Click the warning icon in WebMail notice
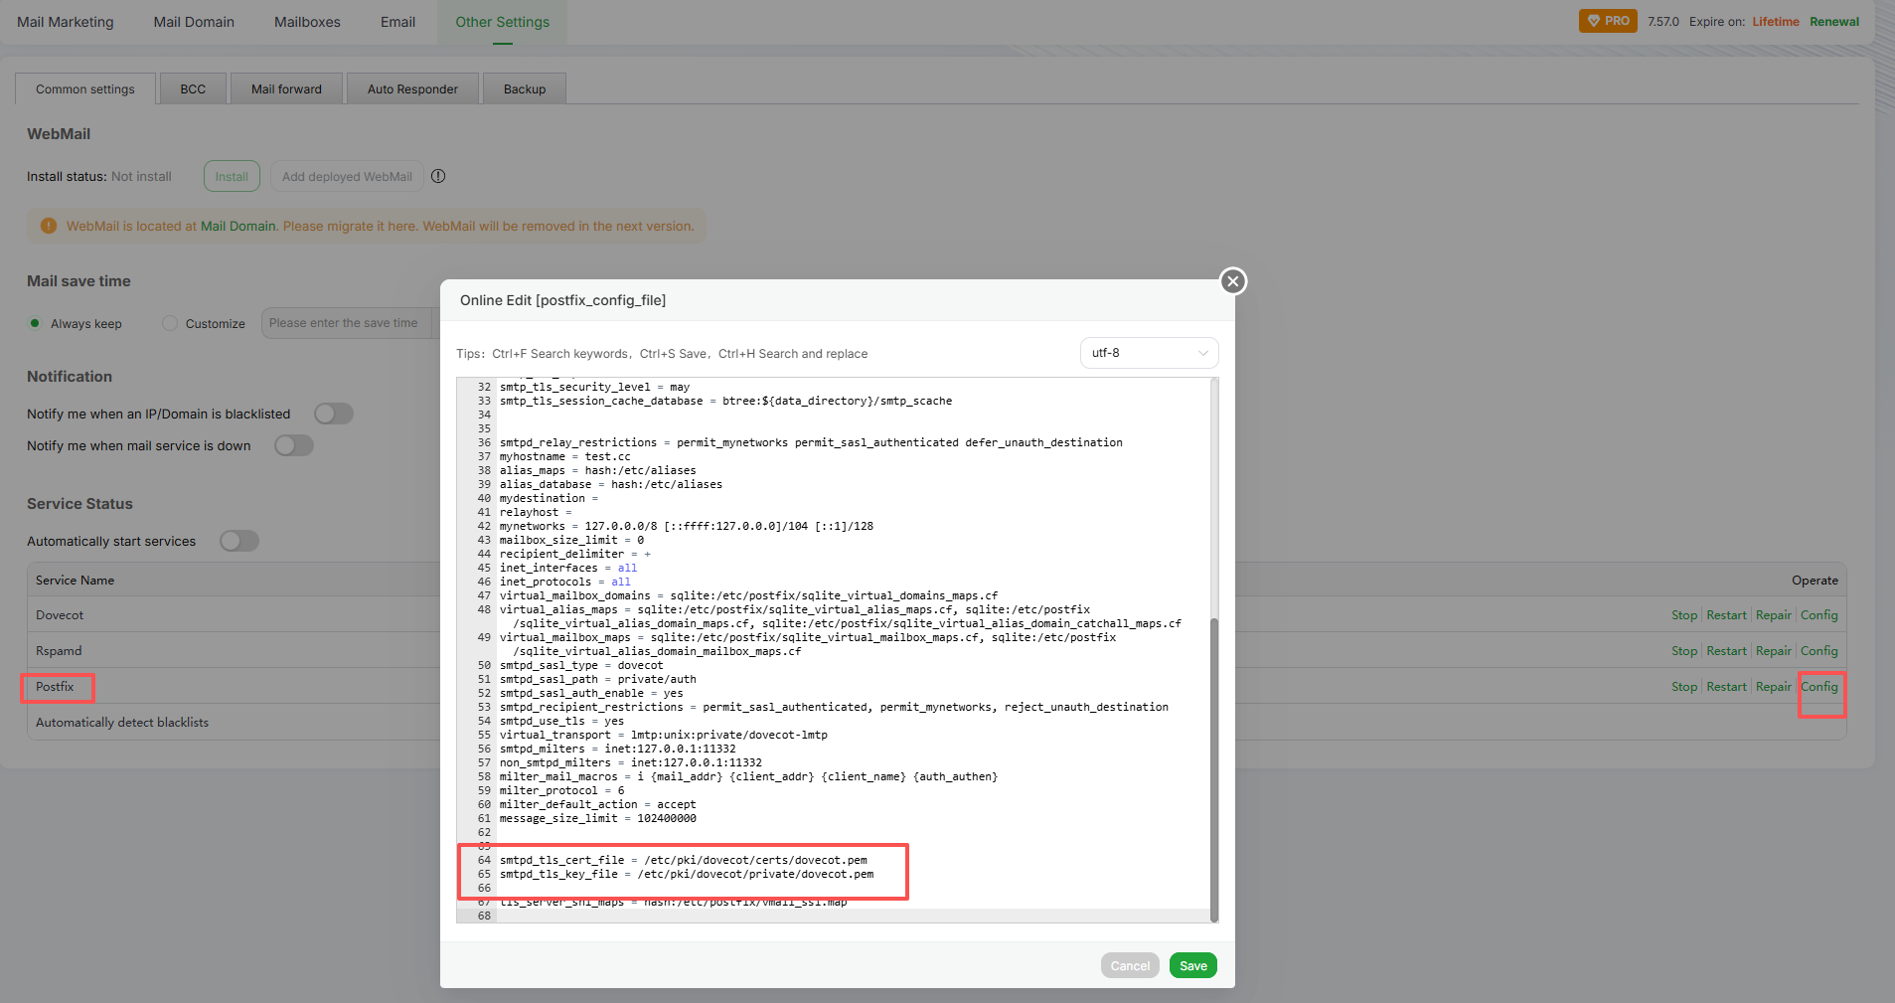 (49, 226)
